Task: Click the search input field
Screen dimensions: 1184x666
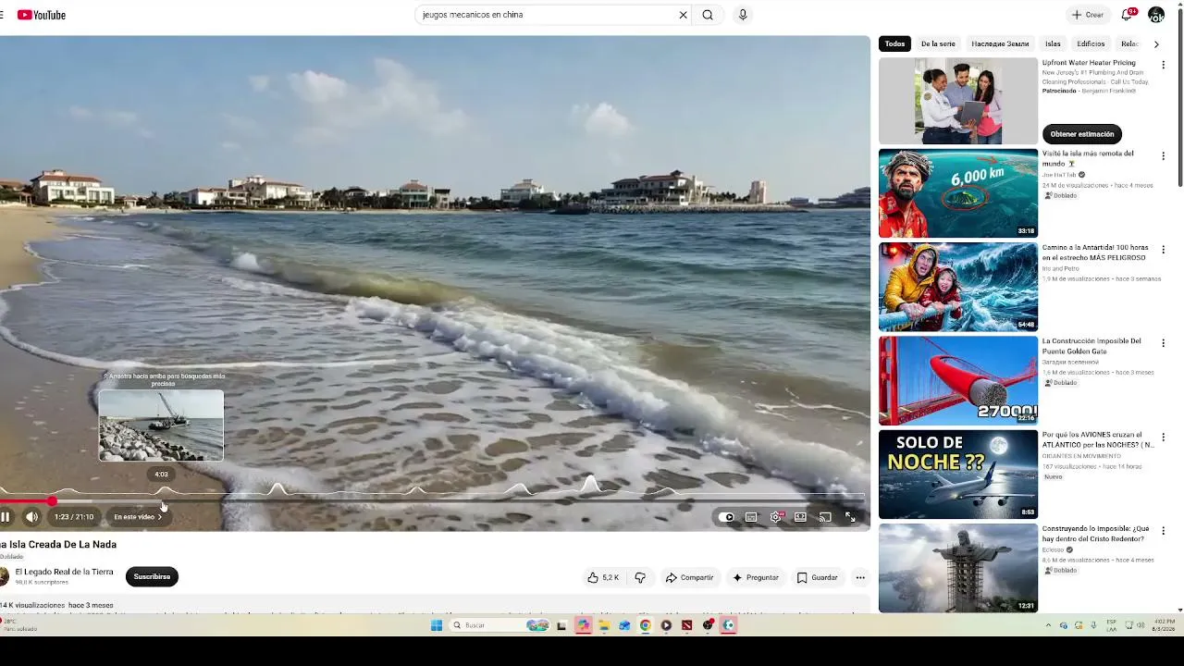Action: point(547,15)
